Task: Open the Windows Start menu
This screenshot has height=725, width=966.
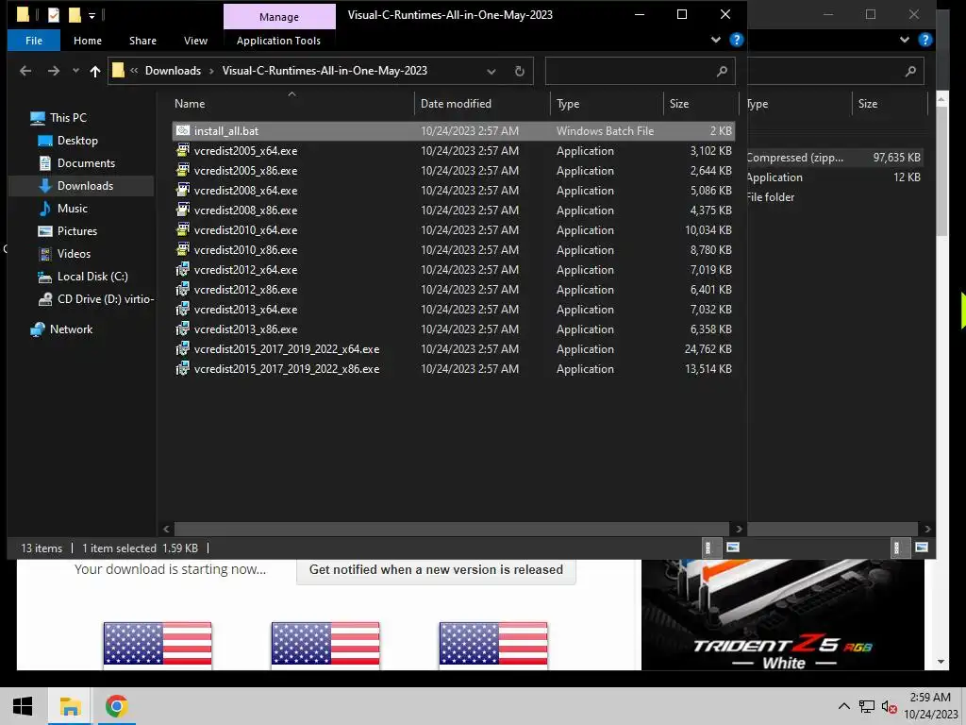Action: (x=23, y=706)
